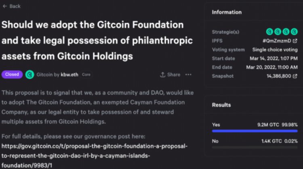Click the Single choice voting value

[275, 50]
